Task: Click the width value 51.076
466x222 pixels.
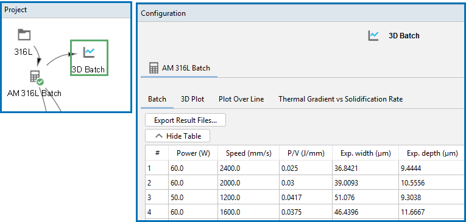Action: coord(365,197)
